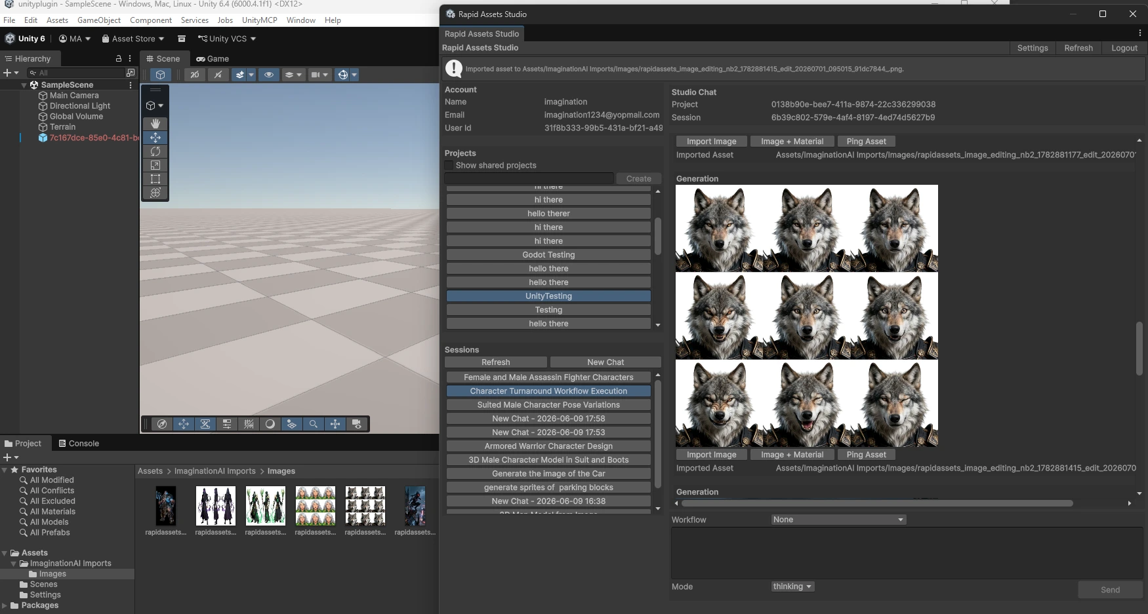The width and height of the screenshot is (1148, 614).
Task: Click the chat message text area
Action: tap(907, 553)
